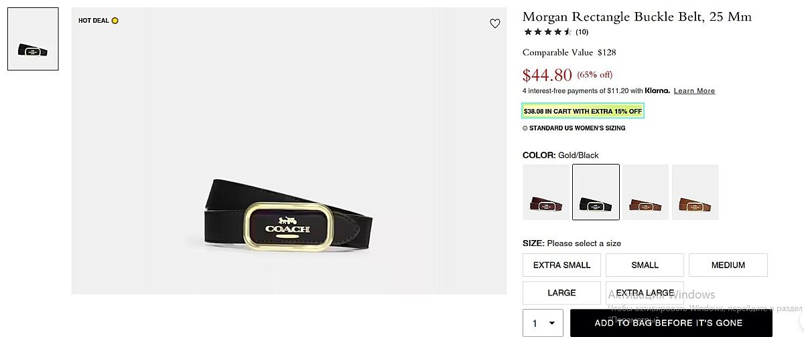Click the Hot Deal sun badge icon
This screenshot has height=337, width=804.
point(115,21)
